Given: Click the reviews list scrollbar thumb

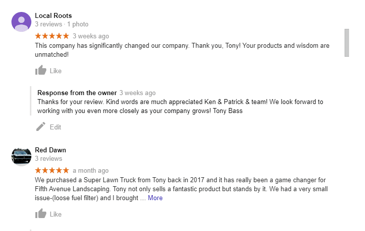Looking at the screenshot, I should tap(347, 43).
